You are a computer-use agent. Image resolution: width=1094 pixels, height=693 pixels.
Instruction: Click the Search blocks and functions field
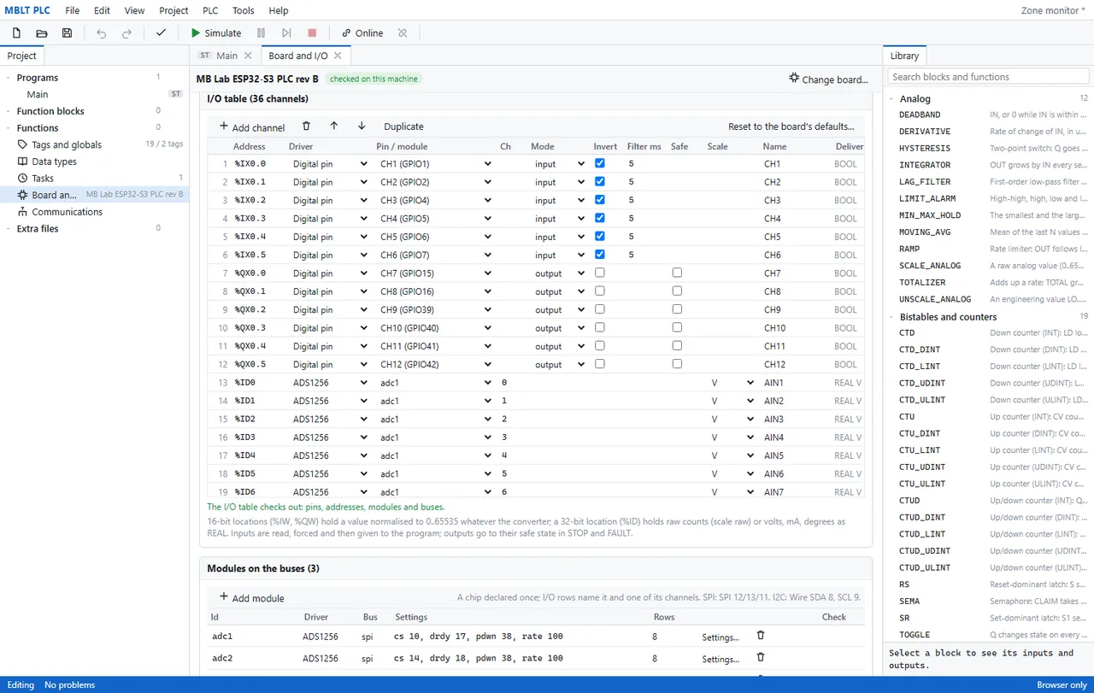988,77
